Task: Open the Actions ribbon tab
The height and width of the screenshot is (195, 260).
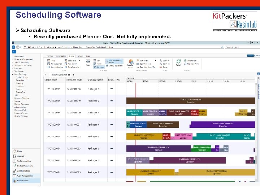Action: (x=80, y=56)
